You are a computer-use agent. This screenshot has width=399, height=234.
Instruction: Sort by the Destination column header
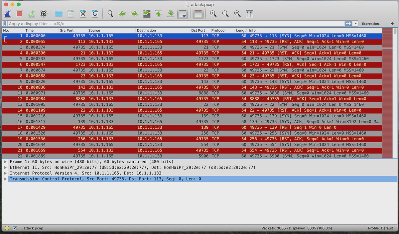(163, 30)
